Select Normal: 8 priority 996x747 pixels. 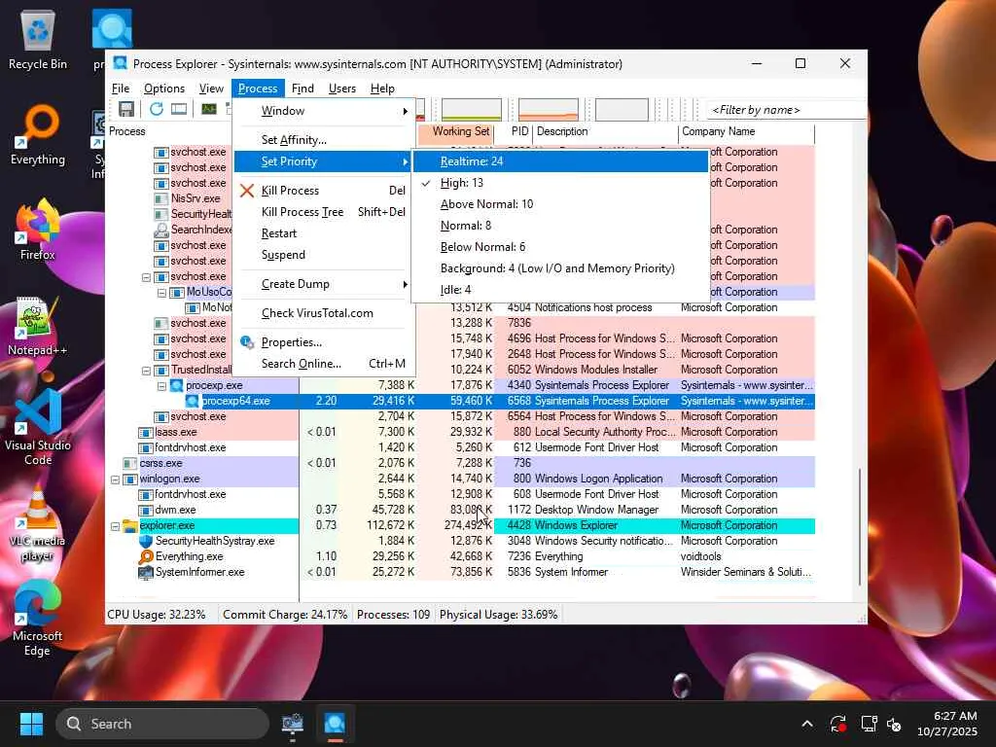pos(560,226)
